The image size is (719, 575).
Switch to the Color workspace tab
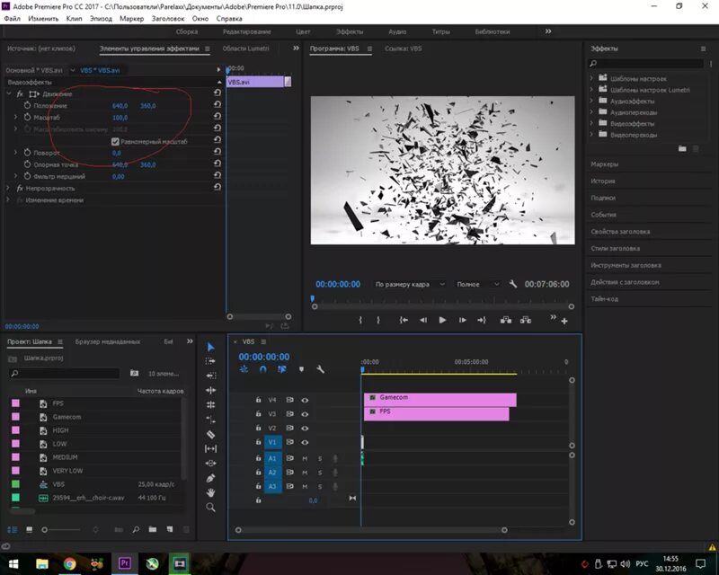tap(303, 31)
